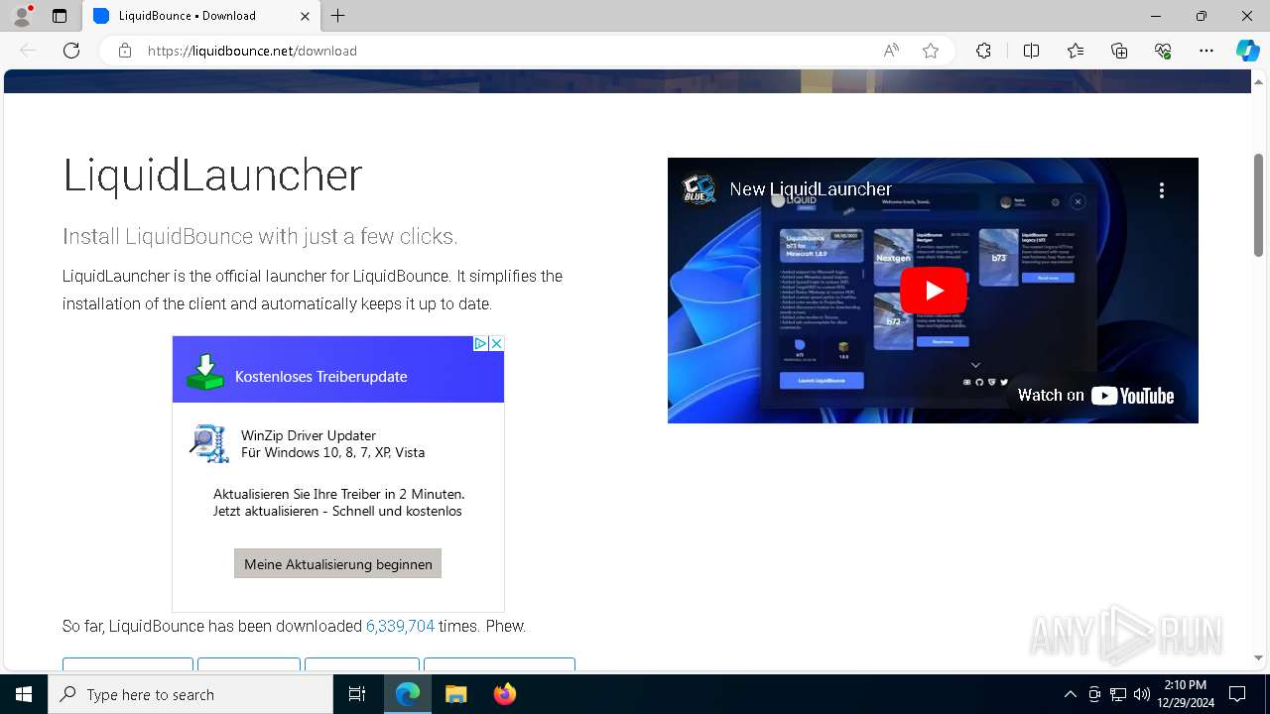Image resolution: width=1270 pixels, height=714 pixels.
Task: Open File Explorer from the taskbar
Action: click(455, 694)
